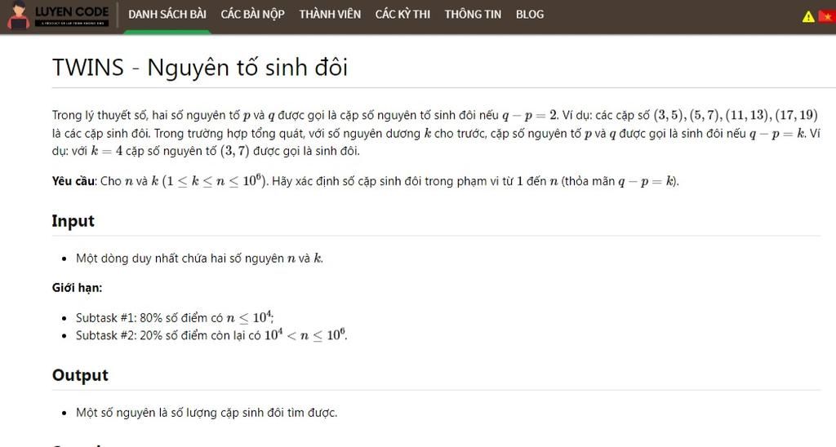The image size is (836, 447).
Task: Click the Giới hạn label
Action: [77, 288]
